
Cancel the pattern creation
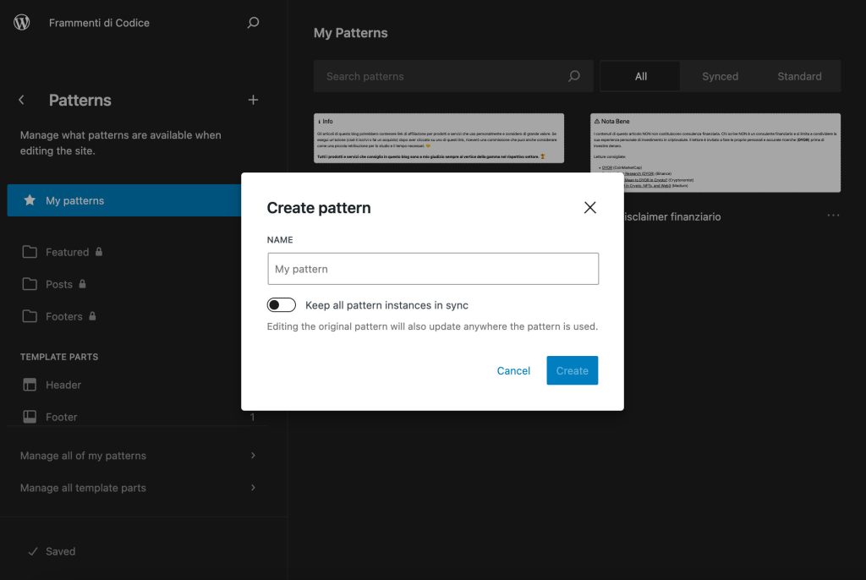(512, 370)
